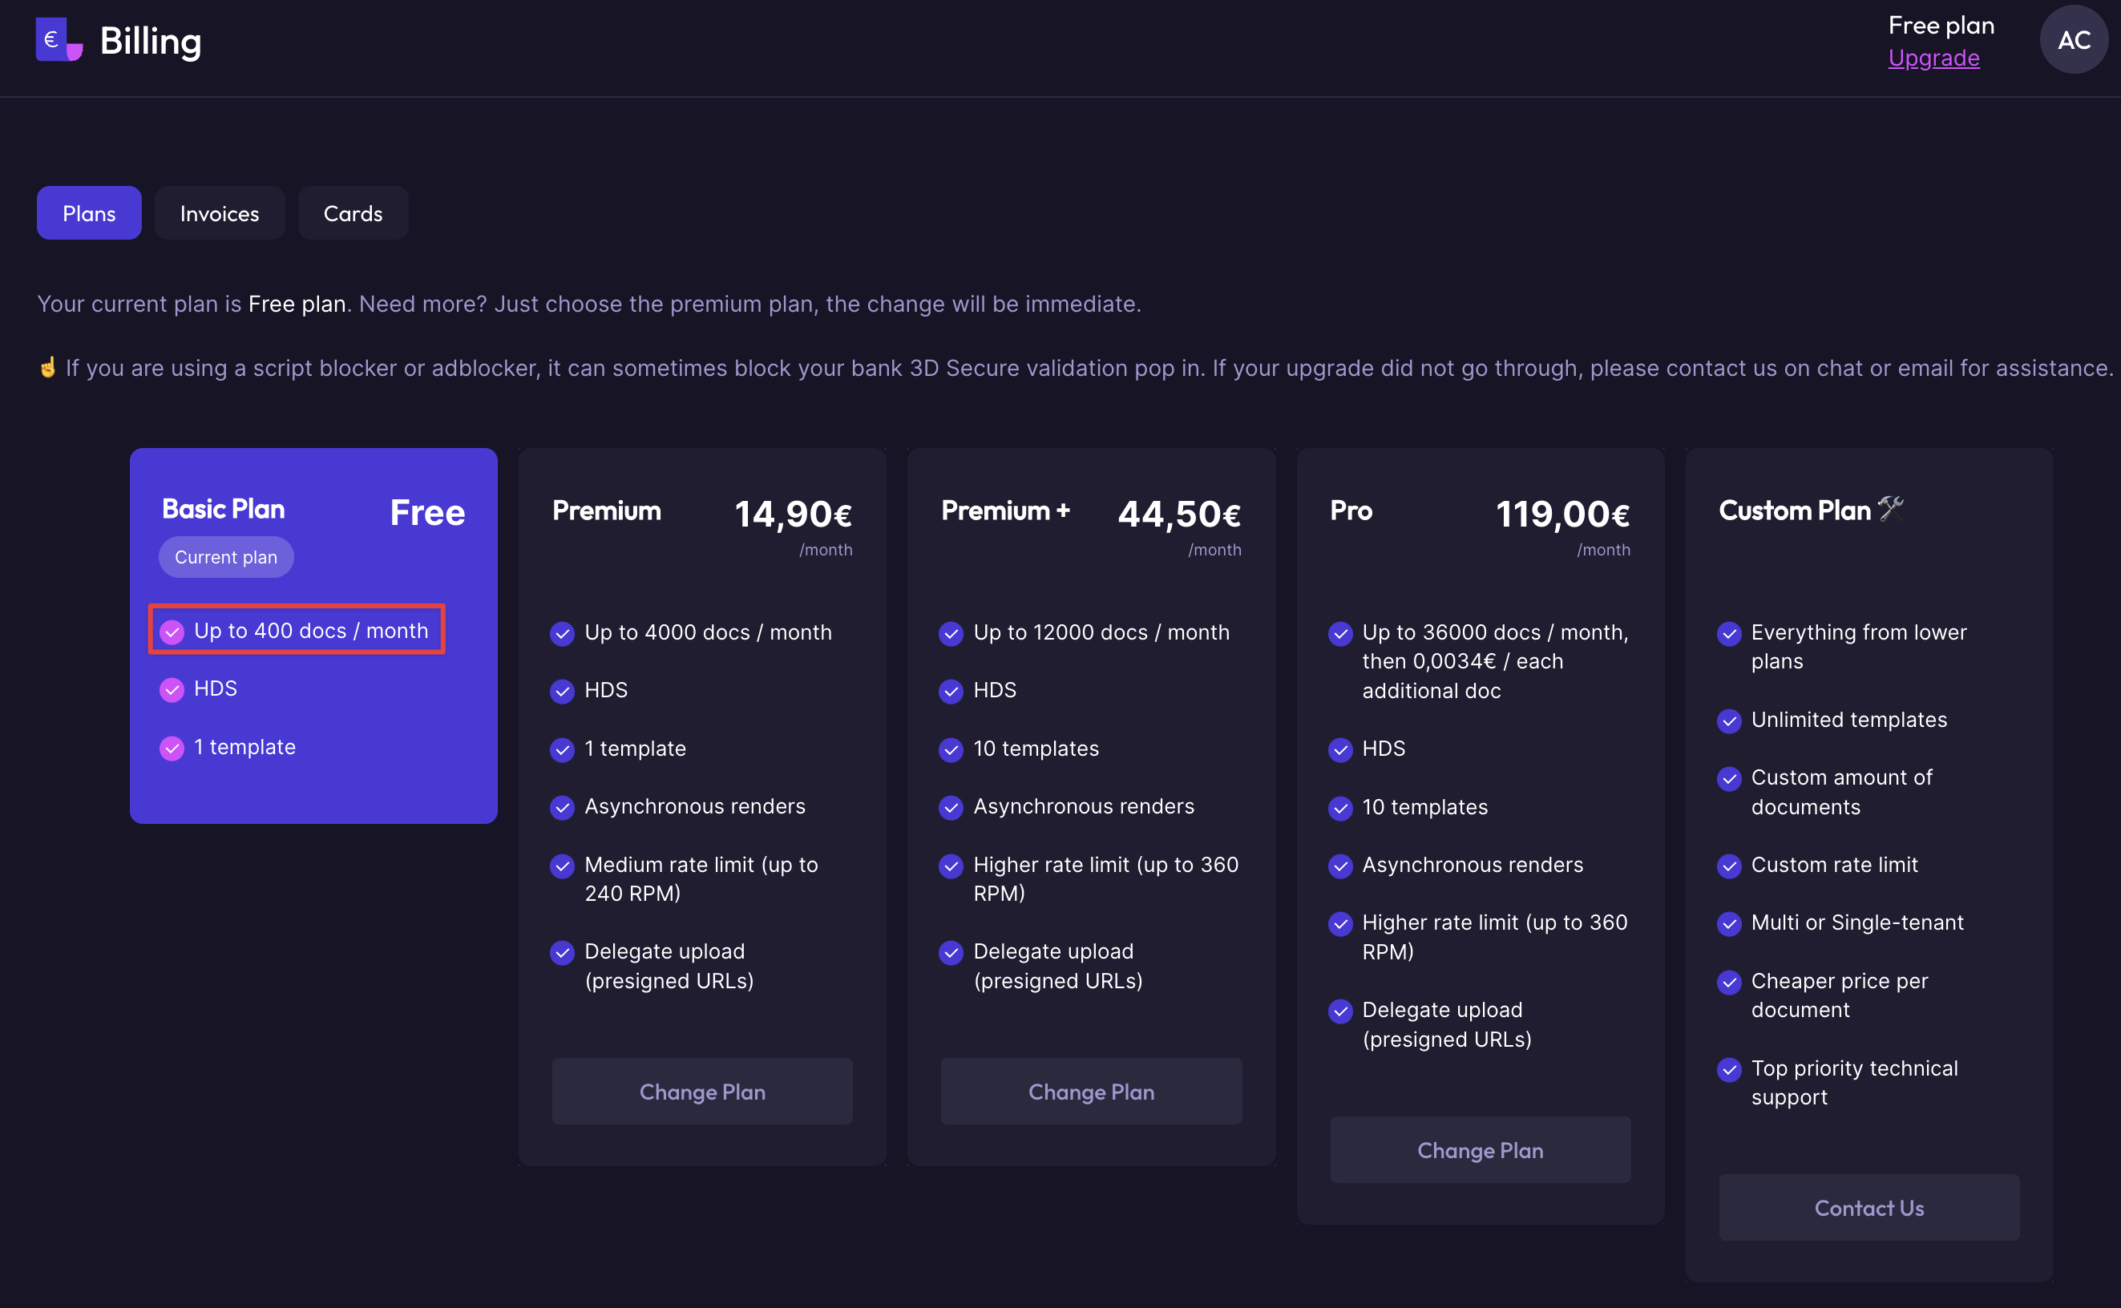Click the Upgrade link in the header
This screenshot has height=1308, width=2121.
(1933, 58)
